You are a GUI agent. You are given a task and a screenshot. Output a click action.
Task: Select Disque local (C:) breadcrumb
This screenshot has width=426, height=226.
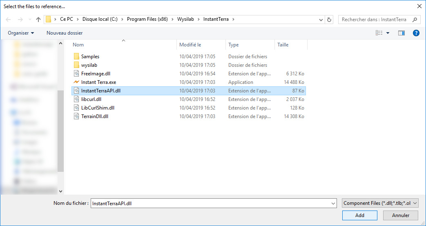[100, 19]
